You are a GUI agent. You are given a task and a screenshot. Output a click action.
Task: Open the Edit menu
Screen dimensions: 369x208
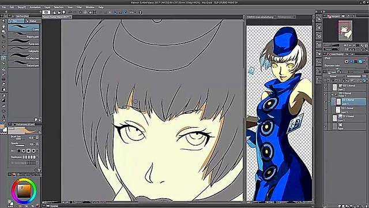click(12, 8)
